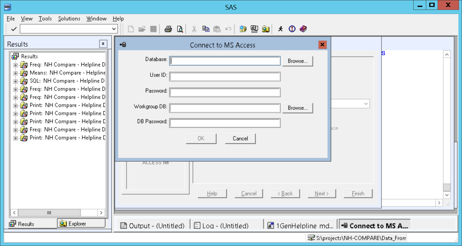Click the Copy icon in the toolbar
The width and height of the screenshot is (462, 246).
(206, 29)
